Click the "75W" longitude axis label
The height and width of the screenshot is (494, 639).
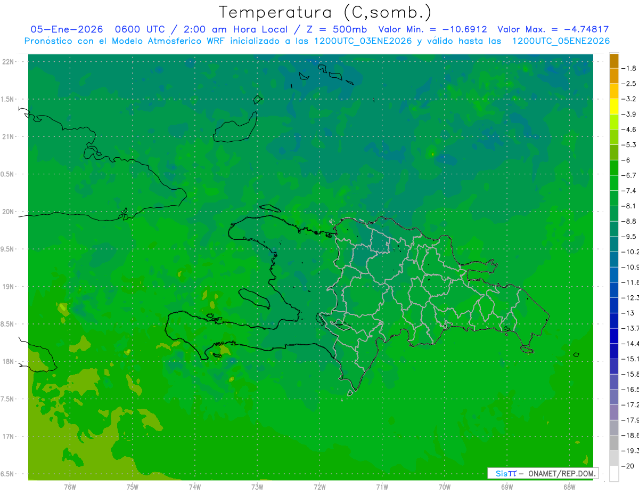(x=133, y=487)
